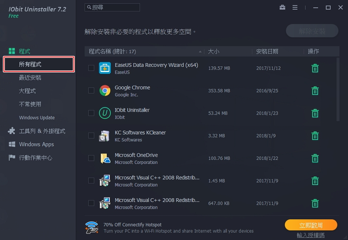Click the trash icon for KC Softwares KCleaner

[315, 136]
